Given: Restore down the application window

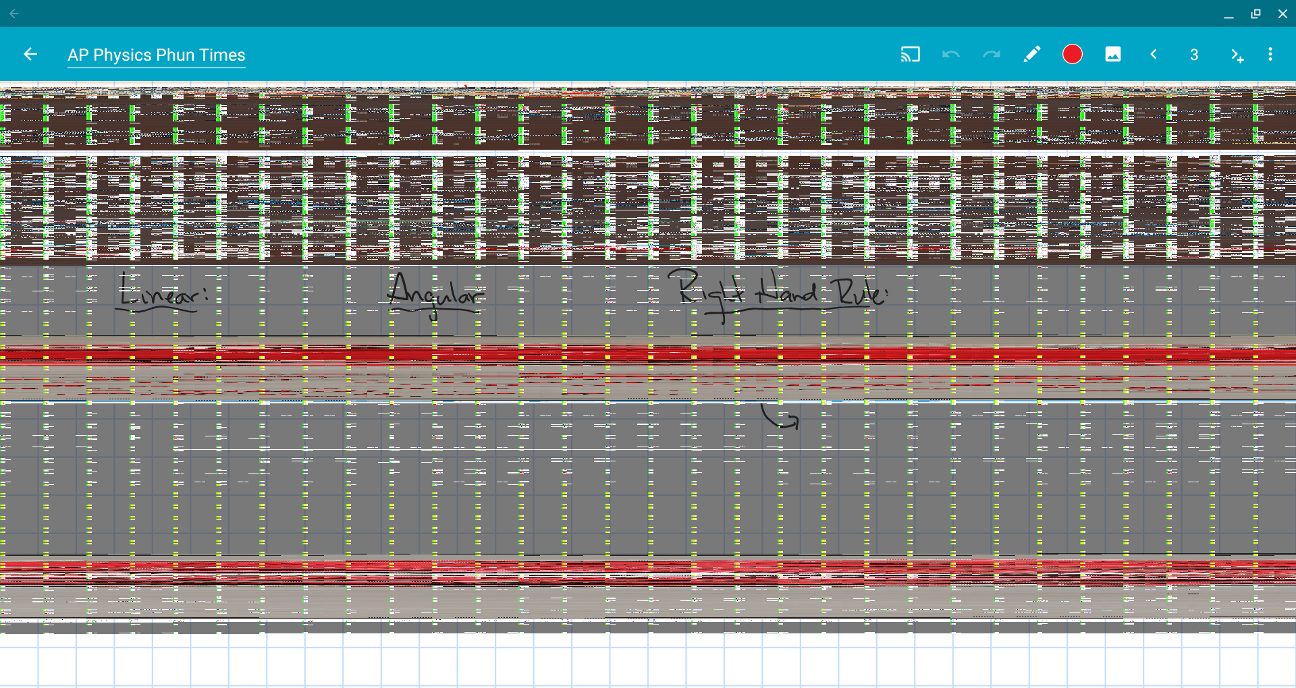Looking at the screenshot, I should pos(1255,13).
